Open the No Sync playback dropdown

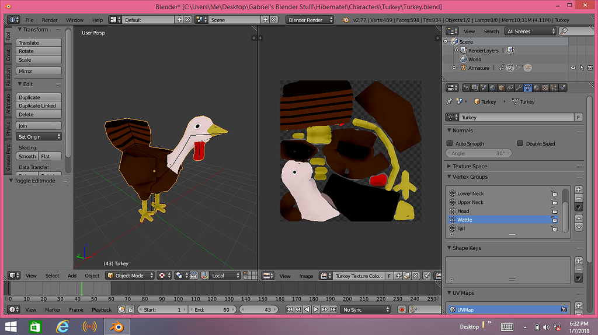coord(366,309)
